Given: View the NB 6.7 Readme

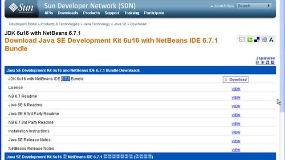Looking at the screenshot, I should (236, 97).
